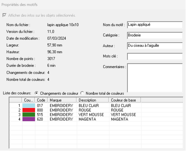186x151 pixels.
Task: Focus the empty 'Mots clé' field
Action: (155, 56)
